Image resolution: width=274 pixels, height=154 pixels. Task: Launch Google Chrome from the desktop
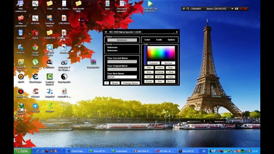(35, 50)
